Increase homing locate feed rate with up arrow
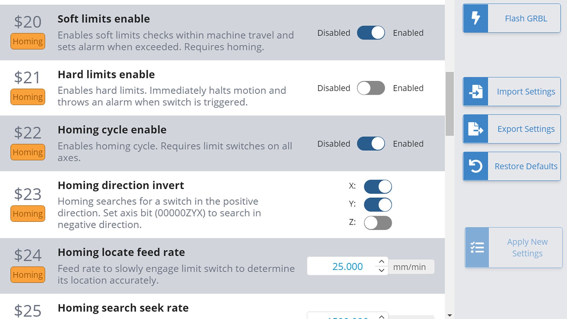This screenshot has width=567, height=319. [x=382, y=262]
